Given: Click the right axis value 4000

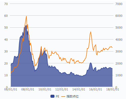Looking at the screenshot, I should [119, 39].
